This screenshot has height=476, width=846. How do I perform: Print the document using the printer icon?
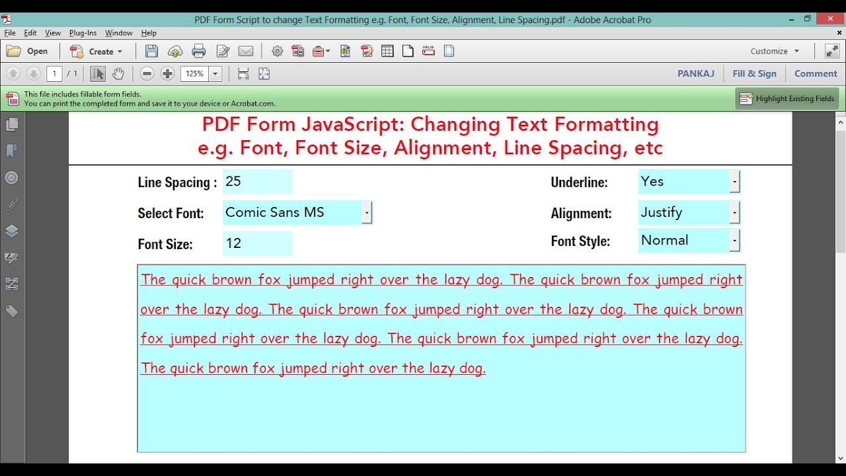coord(199,51)
